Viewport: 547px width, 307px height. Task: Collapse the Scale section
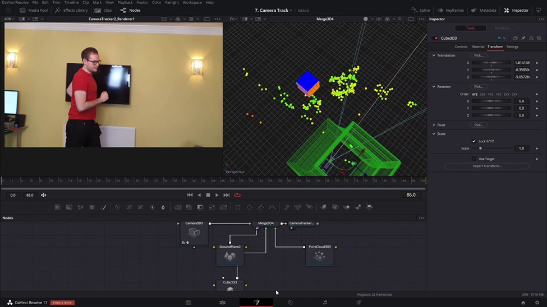point(434,134)
